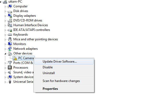Open Properties from the context menu
This screenshot has height=105, width=144.
[x=64, y=89]
